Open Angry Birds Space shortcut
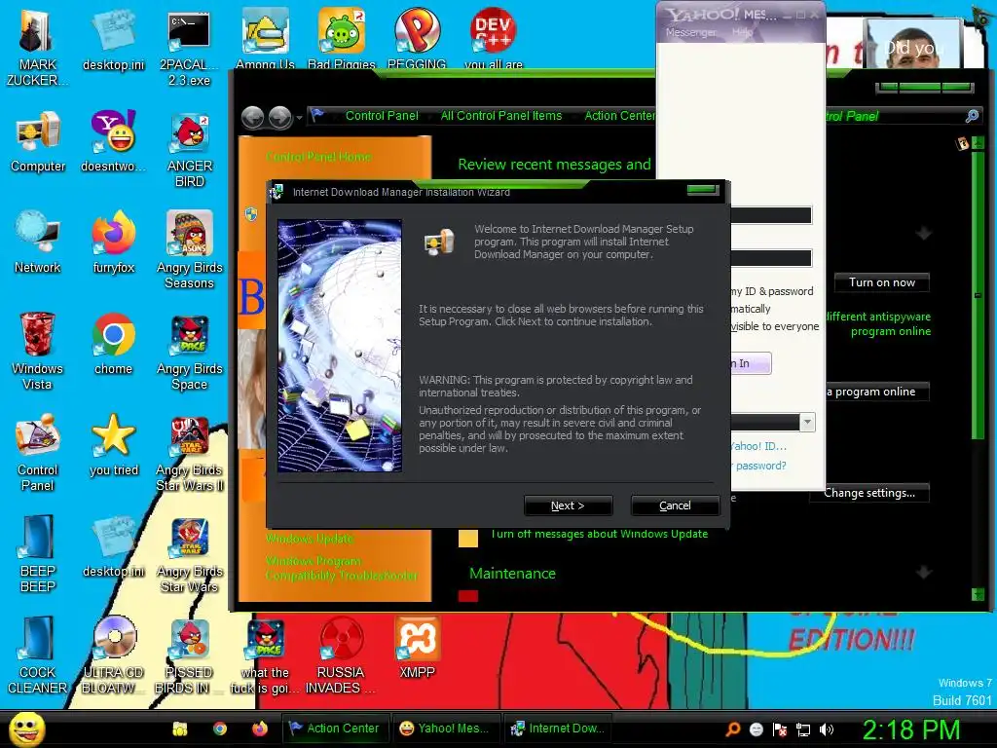This screenshot has width=997, height=748. [x=190, y=353]
